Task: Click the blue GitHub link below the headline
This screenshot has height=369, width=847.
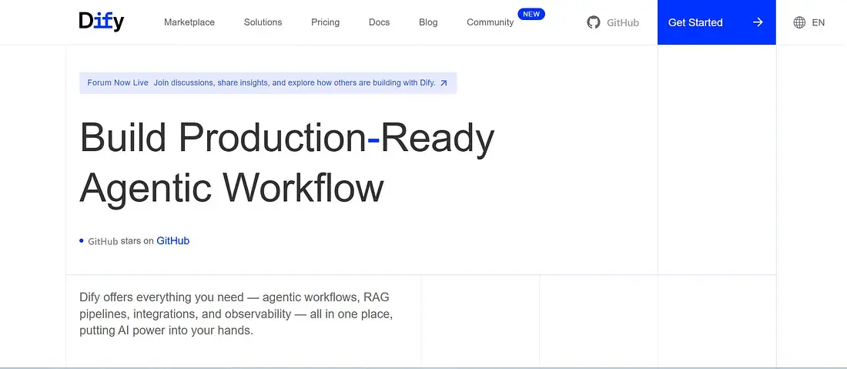Action: click(172, 241)
